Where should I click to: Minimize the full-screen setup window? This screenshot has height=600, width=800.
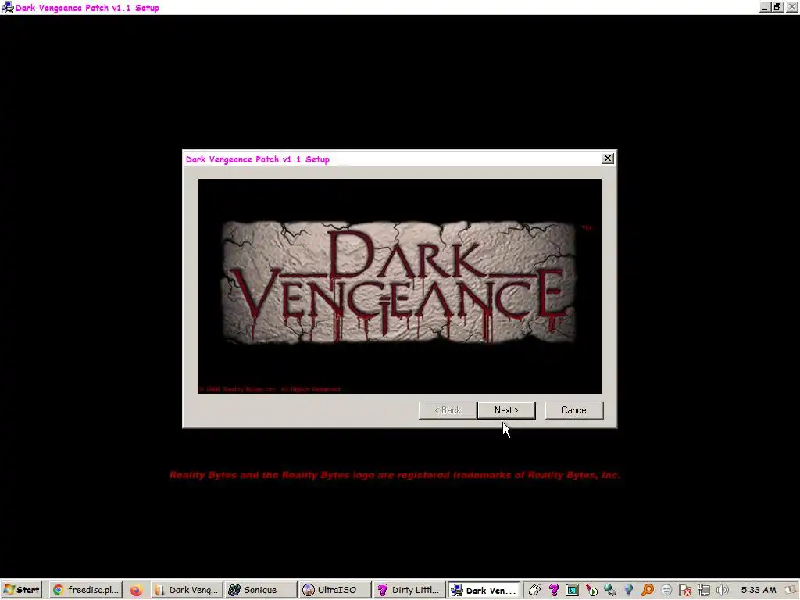[764, 7]
